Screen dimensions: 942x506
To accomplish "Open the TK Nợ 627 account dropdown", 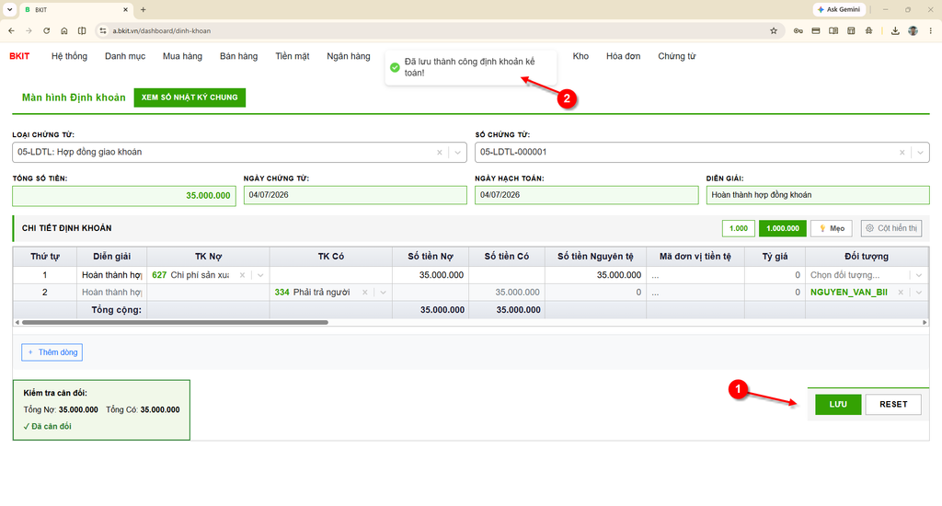I will 260,275.
